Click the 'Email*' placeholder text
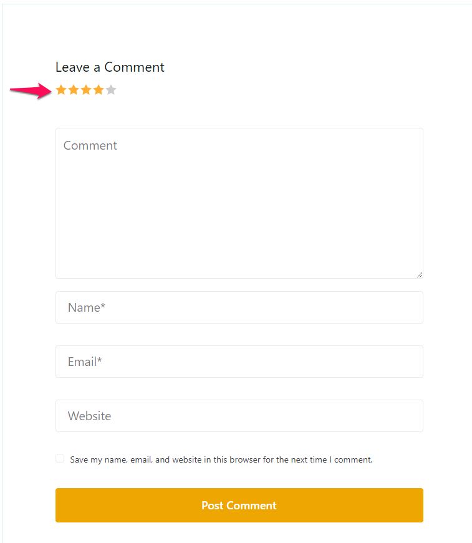Viewport: 472px width, 543px height. (x=85, y=362)
